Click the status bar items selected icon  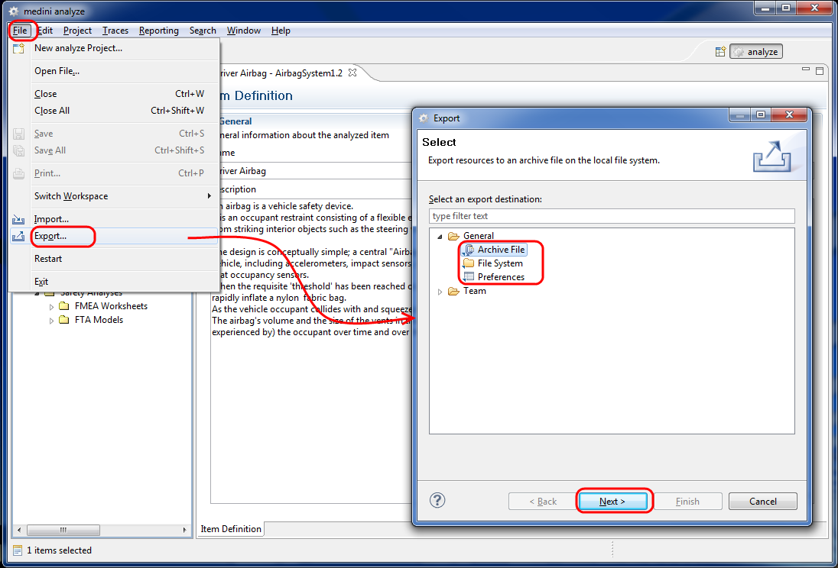pos(18,550)
